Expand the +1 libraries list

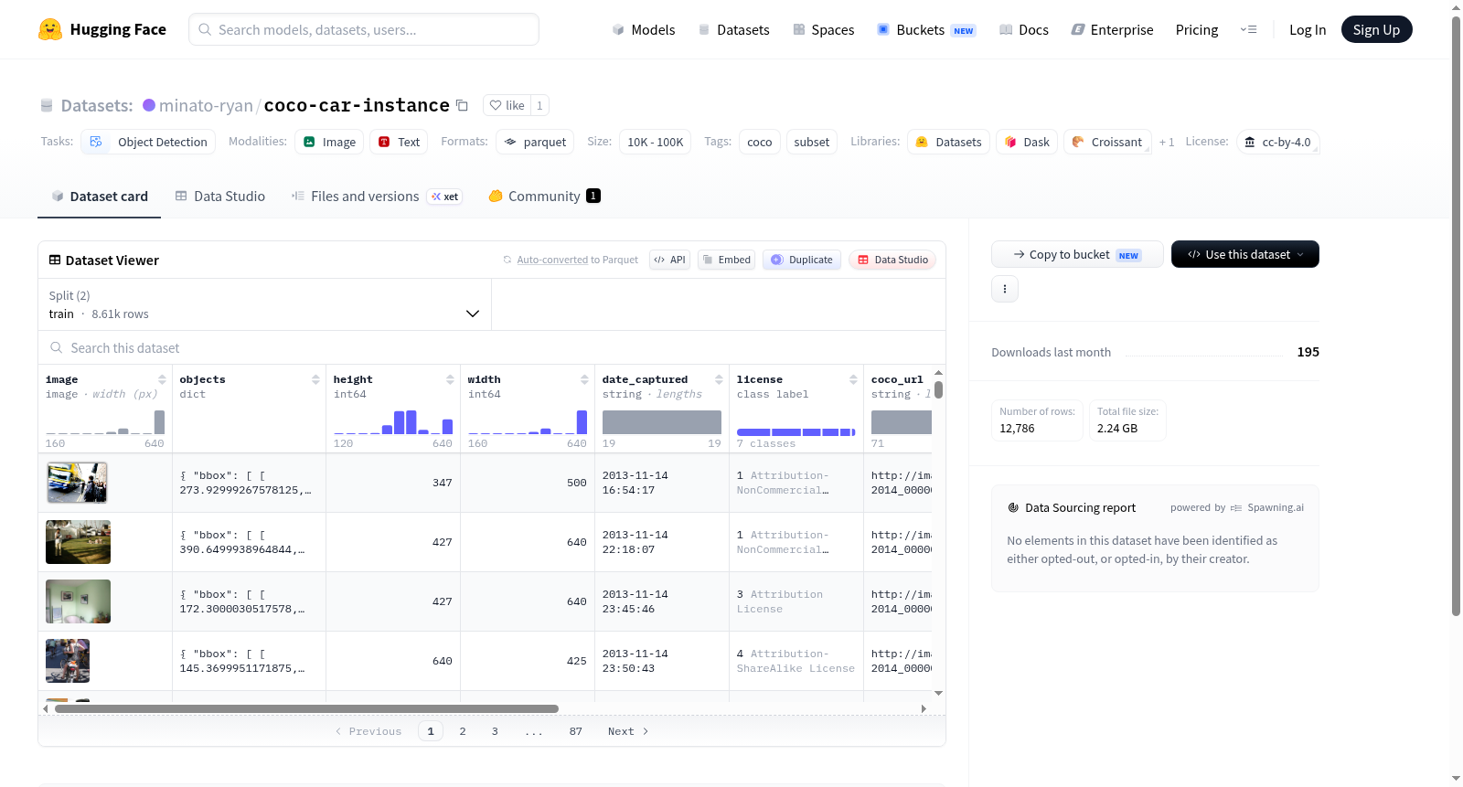(x=1167, y=143)
